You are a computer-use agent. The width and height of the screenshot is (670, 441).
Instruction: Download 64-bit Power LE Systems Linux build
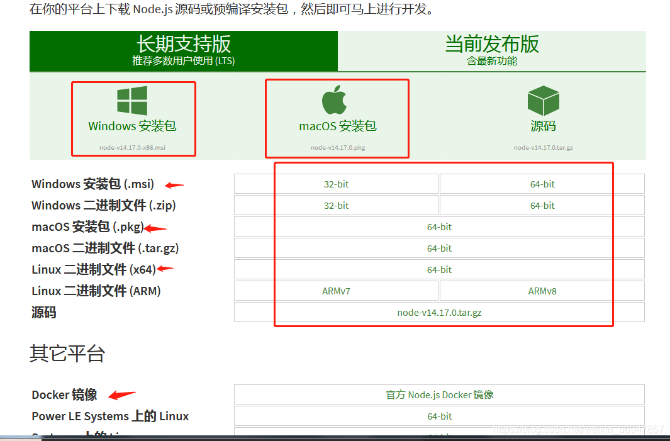(x=439, y=416)
